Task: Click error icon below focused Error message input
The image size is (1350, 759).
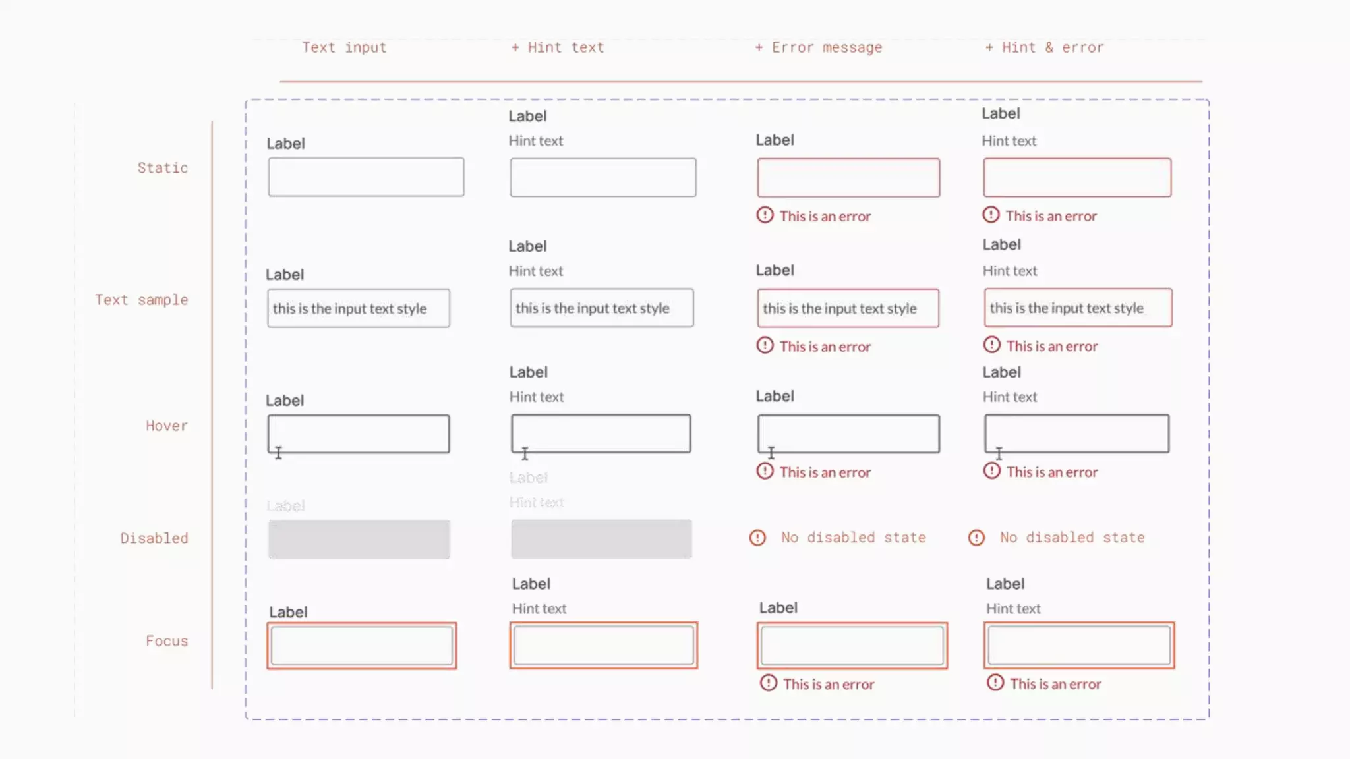Action: click(x=769, y=683)
